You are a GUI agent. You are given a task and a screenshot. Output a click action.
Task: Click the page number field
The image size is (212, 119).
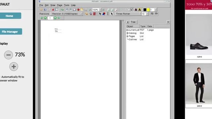coord(50,18)
